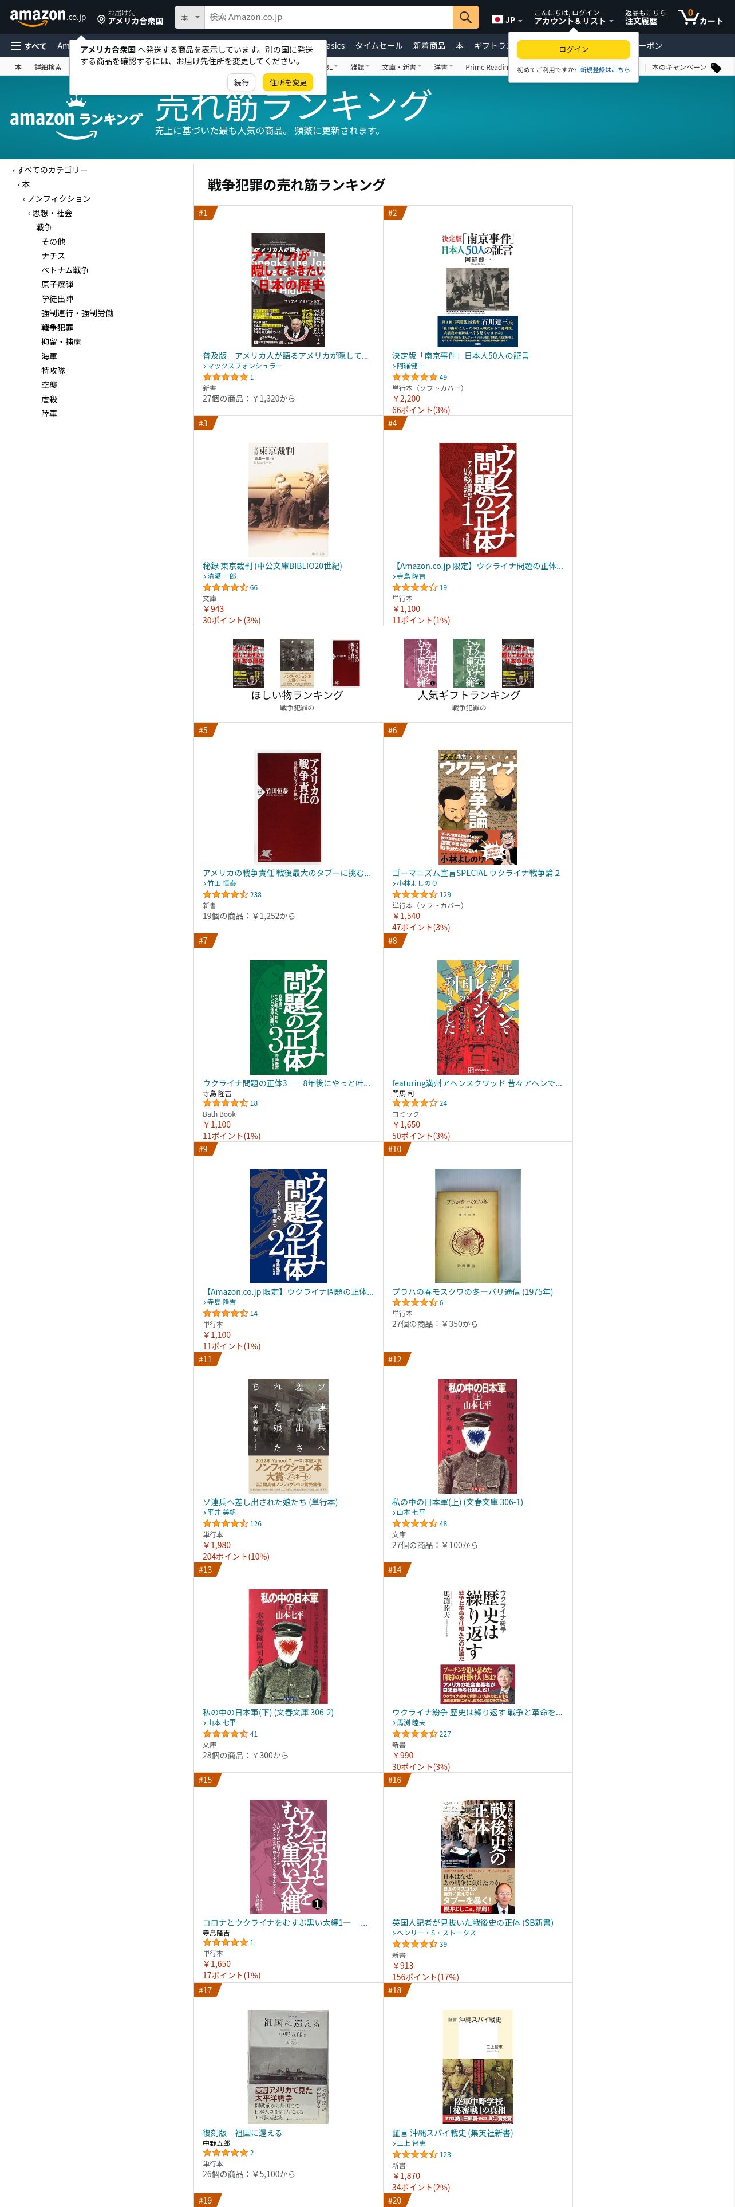Click the 住所を変更 button
This screenshot has width=735, height=2207.
[x=287, y=83]
